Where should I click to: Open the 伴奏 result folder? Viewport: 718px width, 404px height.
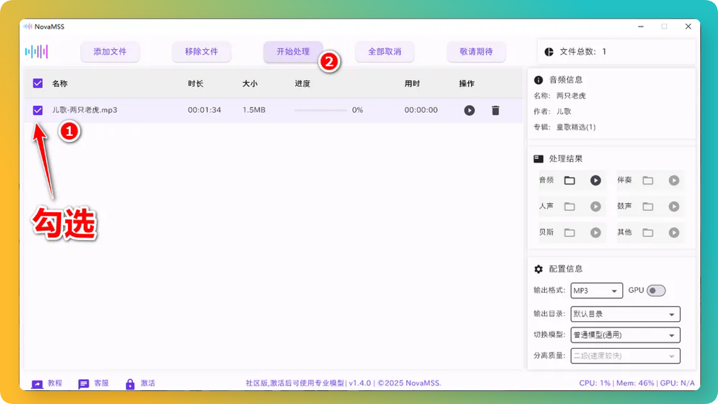click(648, 180)
